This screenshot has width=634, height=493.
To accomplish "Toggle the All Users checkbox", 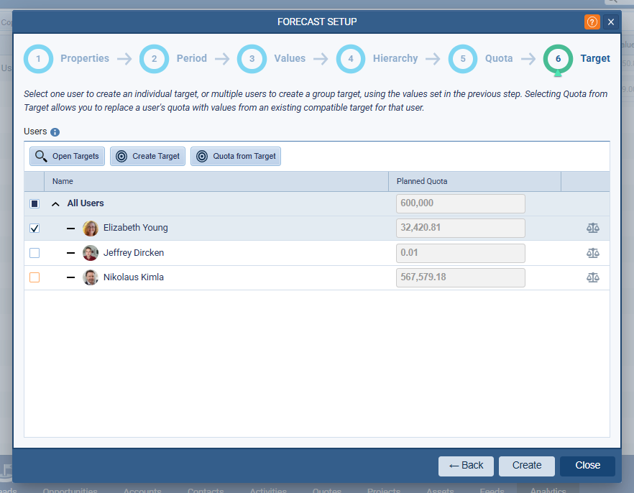I will [35, 204].
